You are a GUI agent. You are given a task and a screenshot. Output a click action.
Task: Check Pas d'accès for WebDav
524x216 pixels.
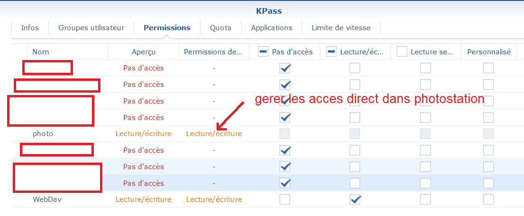(285, 199)
